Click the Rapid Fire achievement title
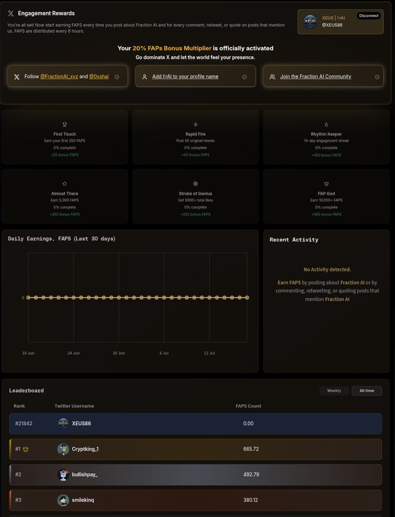 click(x=196, y=134)
